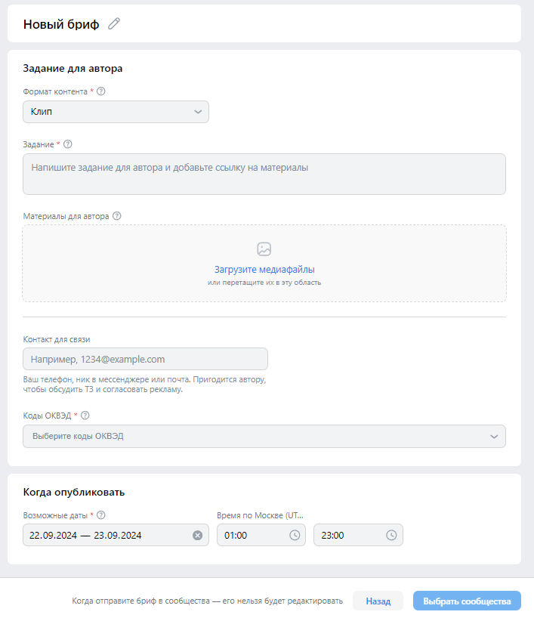Focus the Задание text area
This screenshot has height=618, width=534.
(264, 175)
